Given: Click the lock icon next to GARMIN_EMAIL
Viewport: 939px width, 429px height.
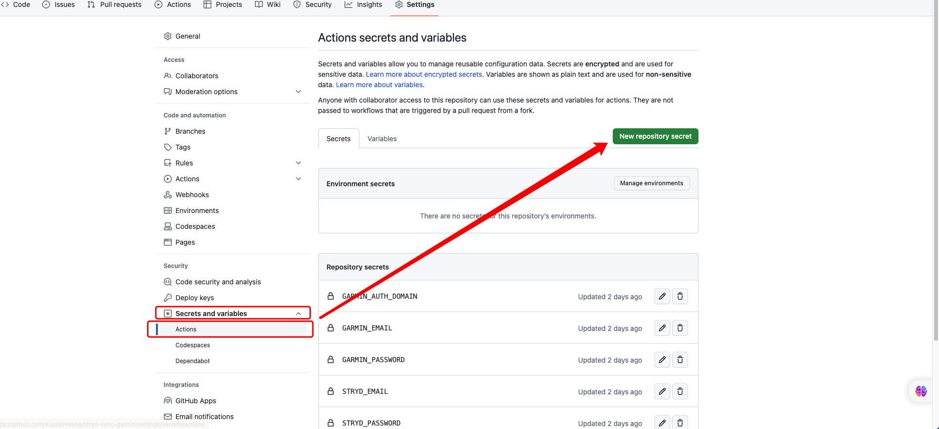Looking at the screenshot, I should [331, 328].
